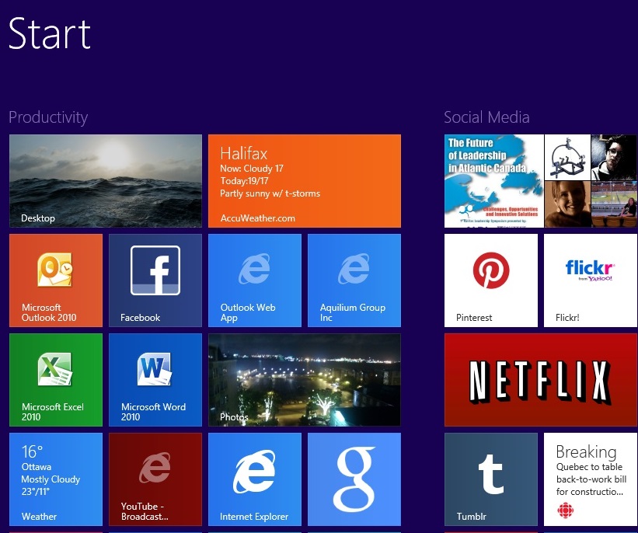Open the Pinterest tile
This screenshot has height=533, width=638.
[491, 280]
